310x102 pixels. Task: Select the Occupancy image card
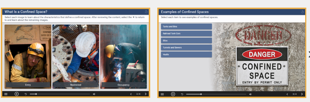click(124, 57)
